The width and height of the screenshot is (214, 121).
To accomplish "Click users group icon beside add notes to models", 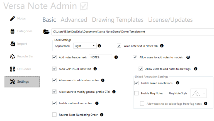I will [188, 57].
